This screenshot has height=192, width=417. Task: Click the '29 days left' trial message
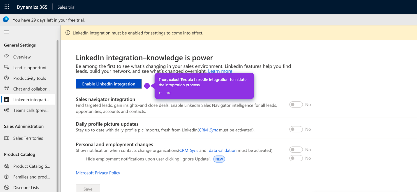(x=49, y=20)
